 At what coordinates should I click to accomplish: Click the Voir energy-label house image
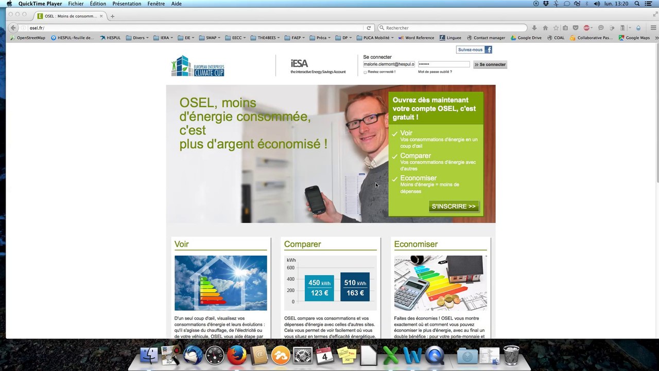(x=221, y=283)
